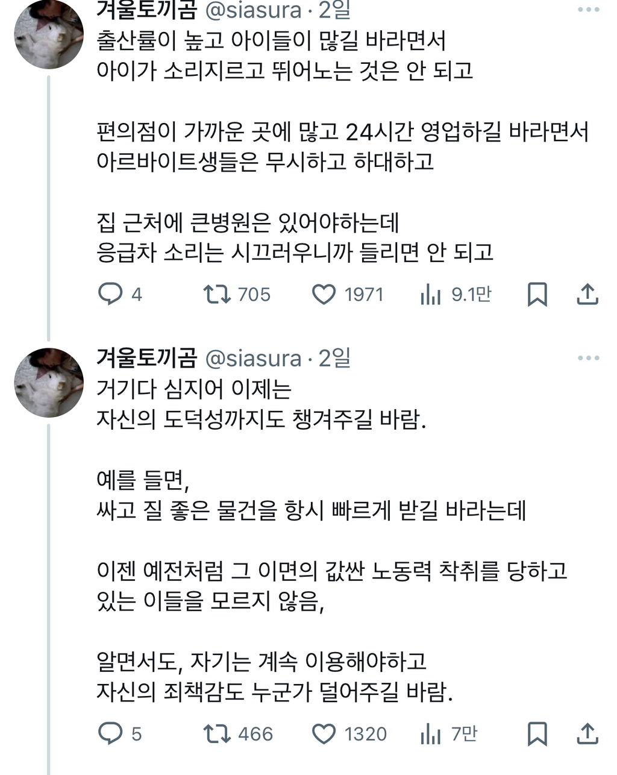Click the first tweet's profile avatar

click(49, 33)
